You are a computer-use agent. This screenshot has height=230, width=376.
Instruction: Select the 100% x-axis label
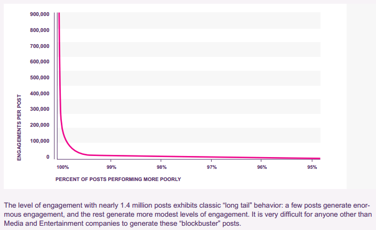[62, 167]
